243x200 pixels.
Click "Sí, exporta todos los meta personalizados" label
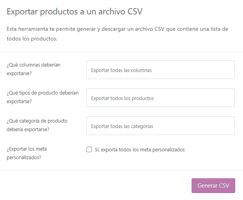[x=139, y=149]
